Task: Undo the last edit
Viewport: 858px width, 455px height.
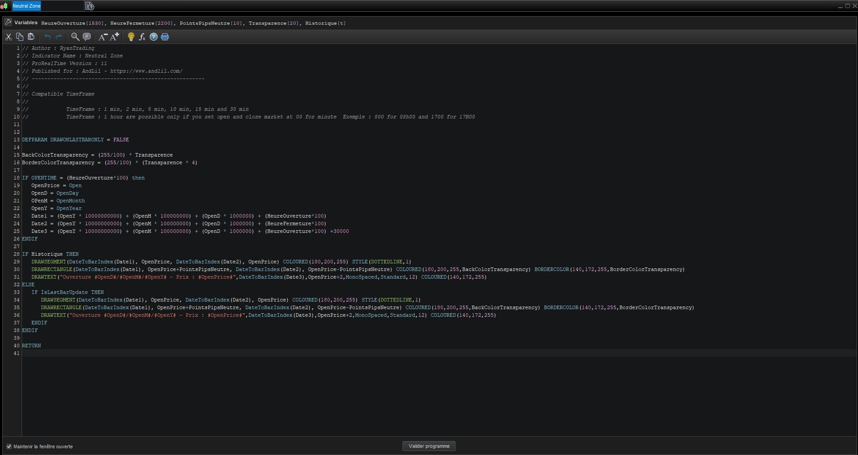Action: coord(48,37)
